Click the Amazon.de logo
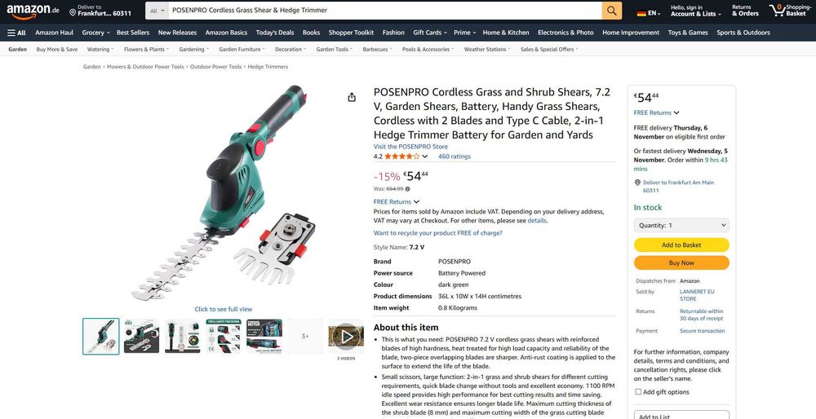This screenshot has width=816, height=419. coord(33,11)
